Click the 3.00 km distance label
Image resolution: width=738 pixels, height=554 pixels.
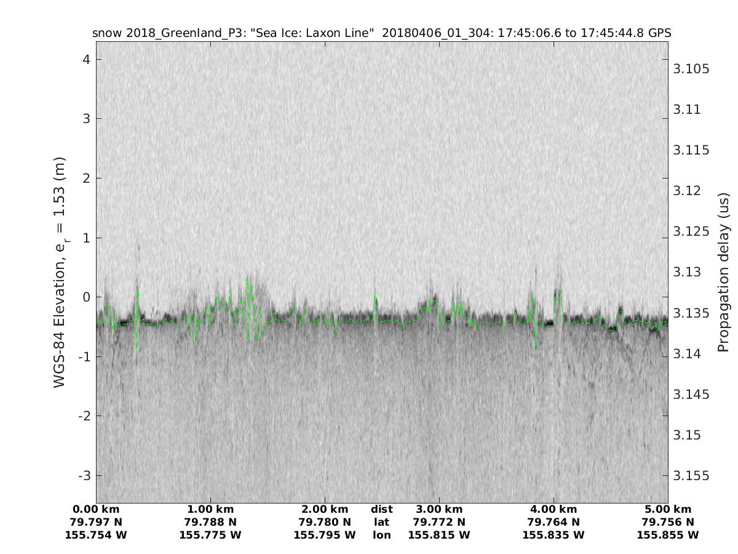pos(439,509)
